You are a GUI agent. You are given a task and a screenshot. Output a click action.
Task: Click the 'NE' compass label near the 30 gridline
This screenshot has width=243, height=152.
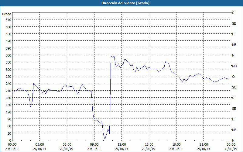(x=234, y=130)
